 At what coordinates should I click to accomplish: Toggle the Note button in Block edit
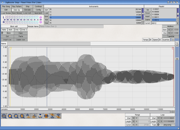pyautogui.click(x=4, y=30)
